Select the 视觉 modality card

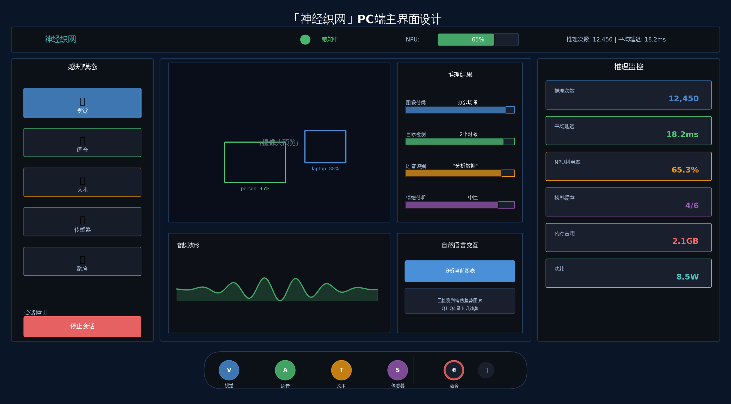coord(82,103)
